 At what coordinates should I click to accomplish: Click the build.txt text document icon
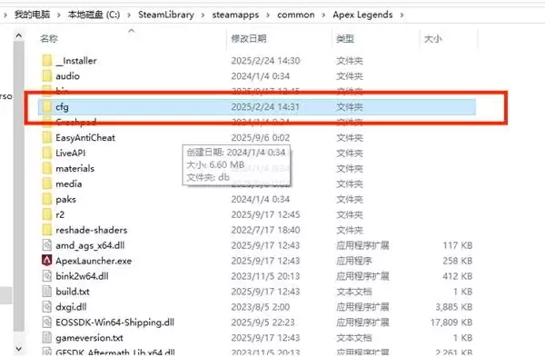coord(47,292)
